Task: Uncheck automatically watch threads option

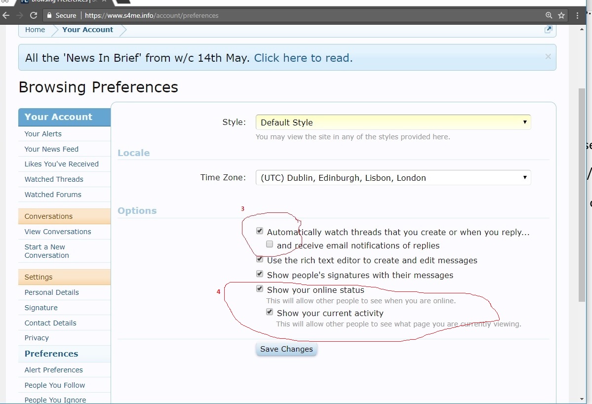Action: (x=260, y=231)
